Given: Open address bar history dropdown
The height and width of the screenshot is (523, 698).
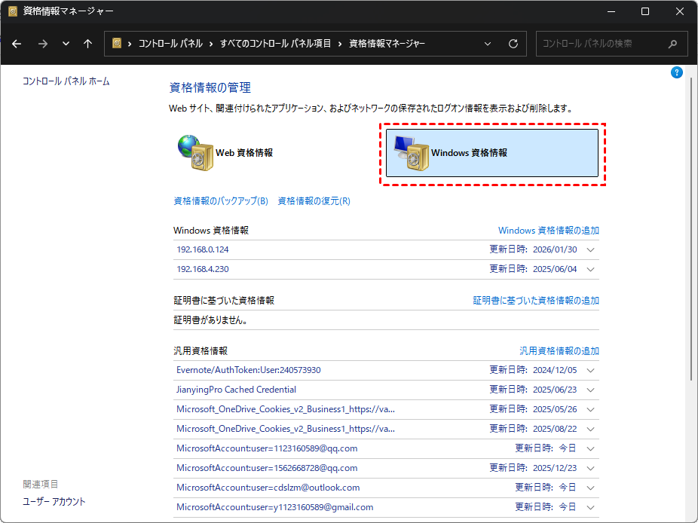Looking at the screenshot, I should [x=488, y=44].
